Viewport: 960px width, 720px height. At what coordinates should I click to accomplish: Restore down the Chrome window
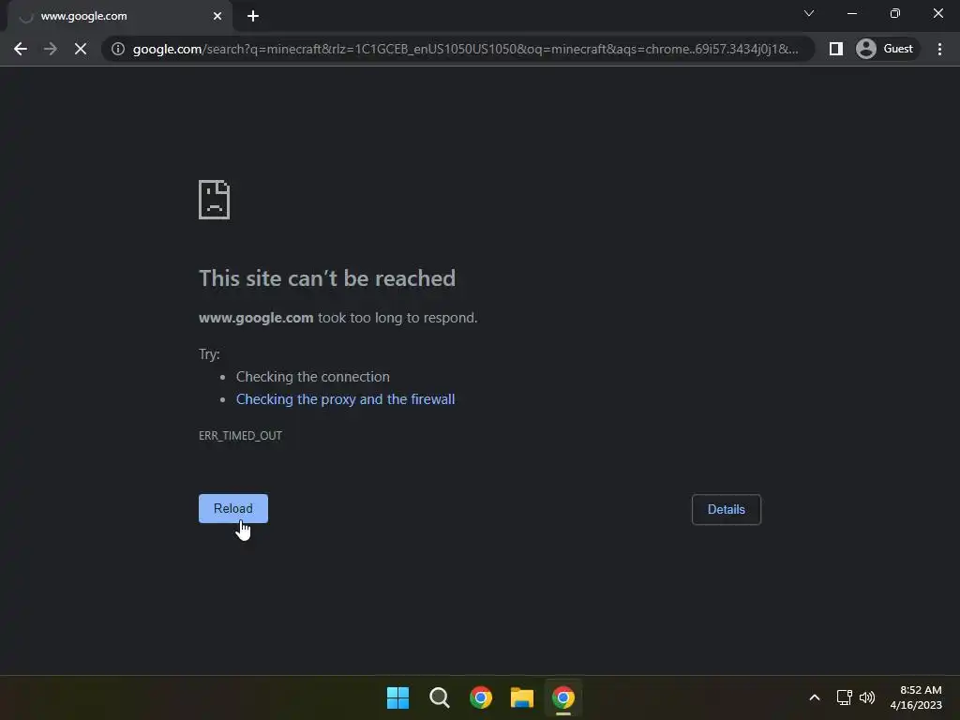[x=895, y=13]
